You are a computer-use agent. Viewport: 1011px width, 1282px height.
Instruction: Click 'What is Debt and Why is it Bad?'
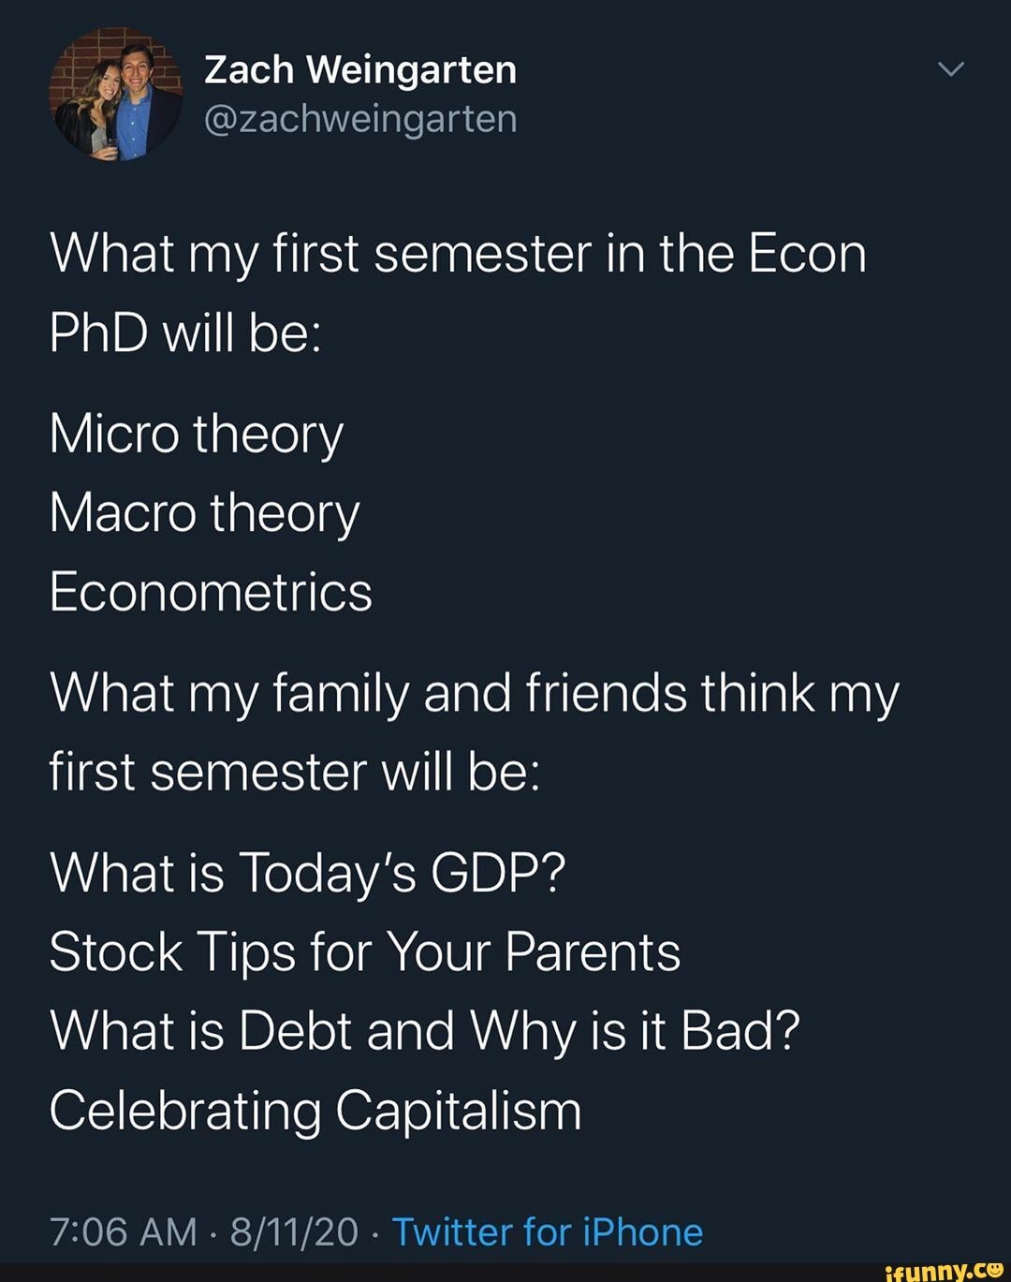pyautogui.click(x=426, y=1031)
